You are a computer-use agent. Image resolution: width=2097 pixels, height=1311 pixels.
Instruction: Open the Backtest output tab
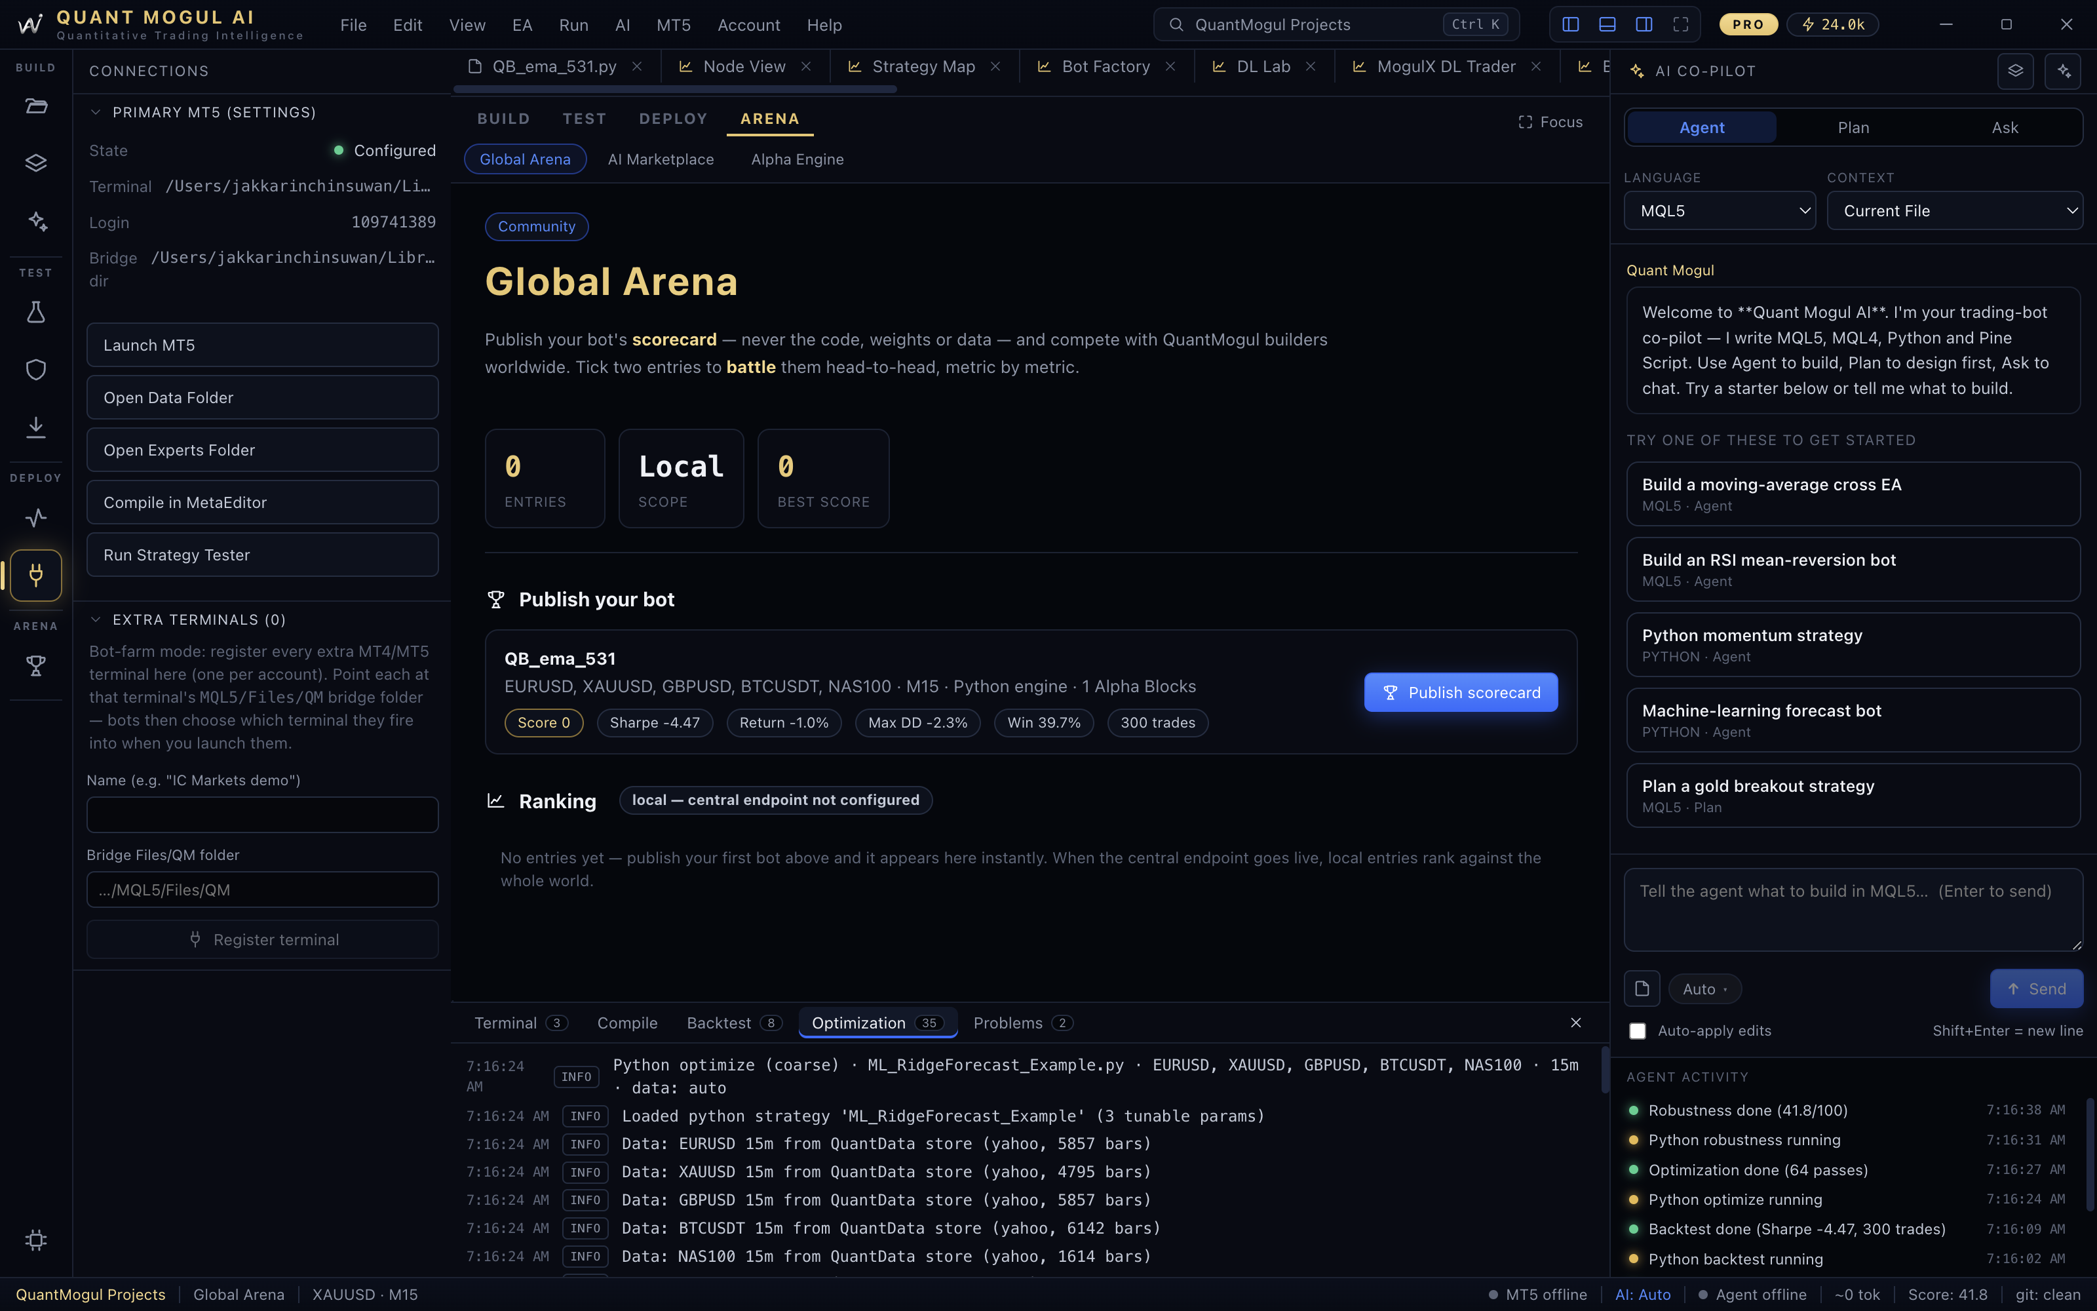tap(734, 1023)
